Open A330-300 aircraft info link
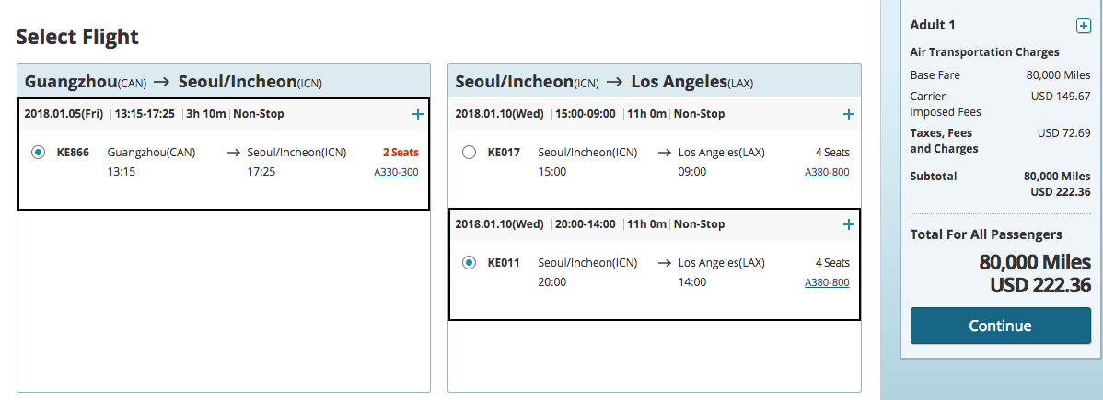Image resolution: width=1103 pixels, height=400 pixels. 396,172
